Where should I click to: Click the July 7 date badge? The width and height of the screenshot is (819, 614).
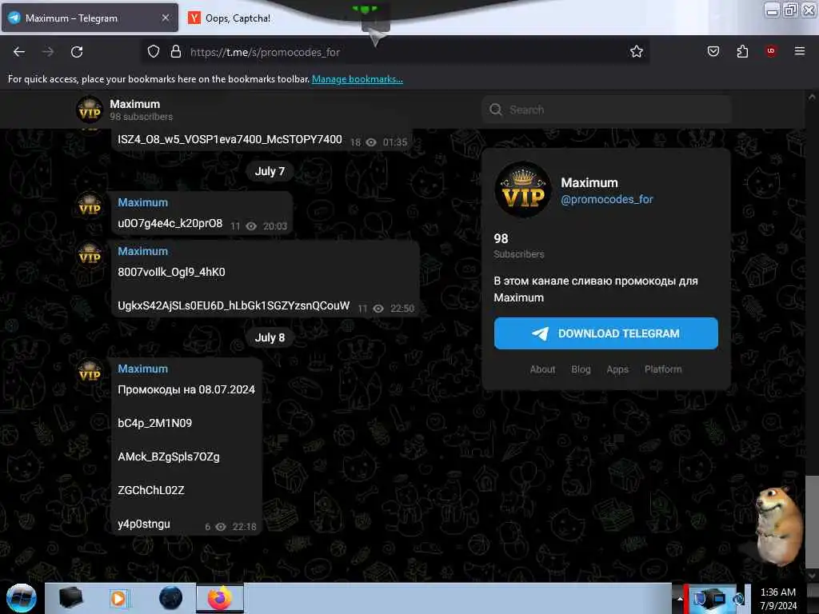point(270,171)
